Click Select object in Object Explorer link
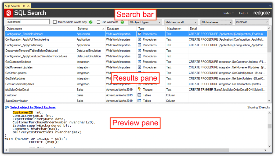 33,107
